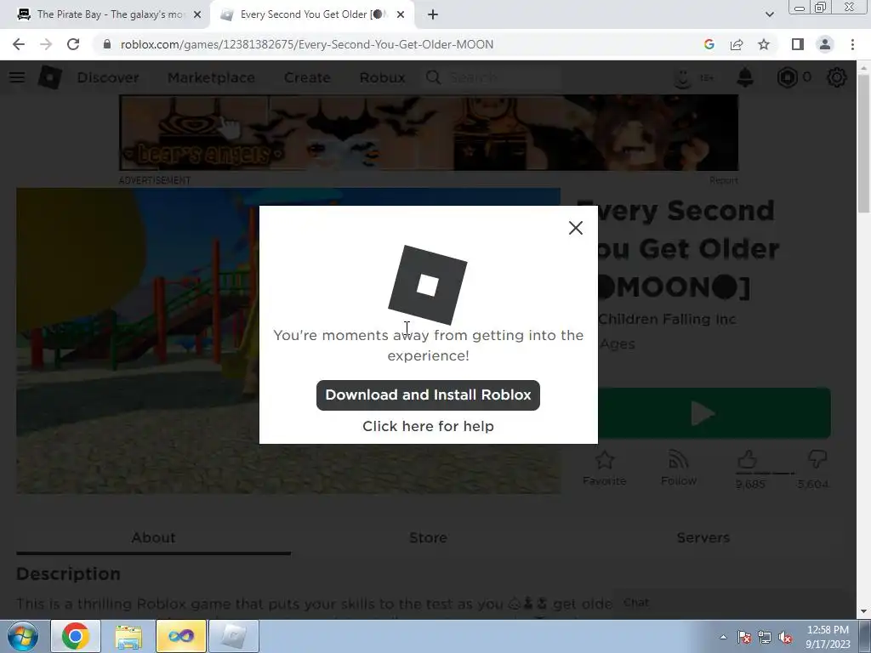Click the thumbs down dislike icon
Screen dimensions: 871x653
[x=817, y=460]
